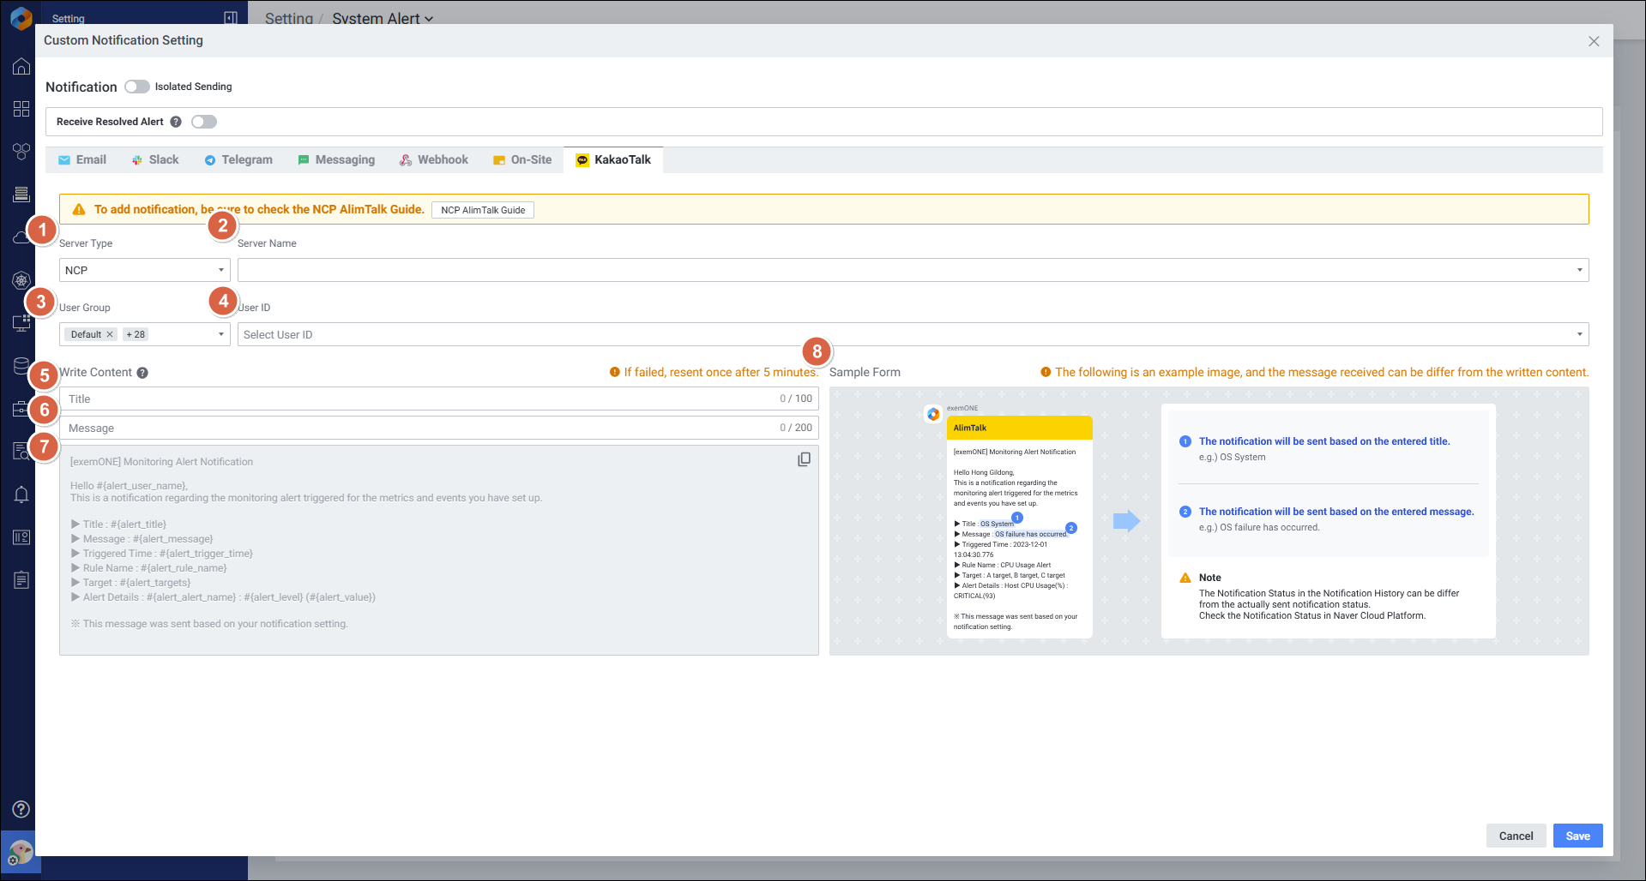
Task: Remove the Default tag from User Group
Action: (x=110, y=334)
